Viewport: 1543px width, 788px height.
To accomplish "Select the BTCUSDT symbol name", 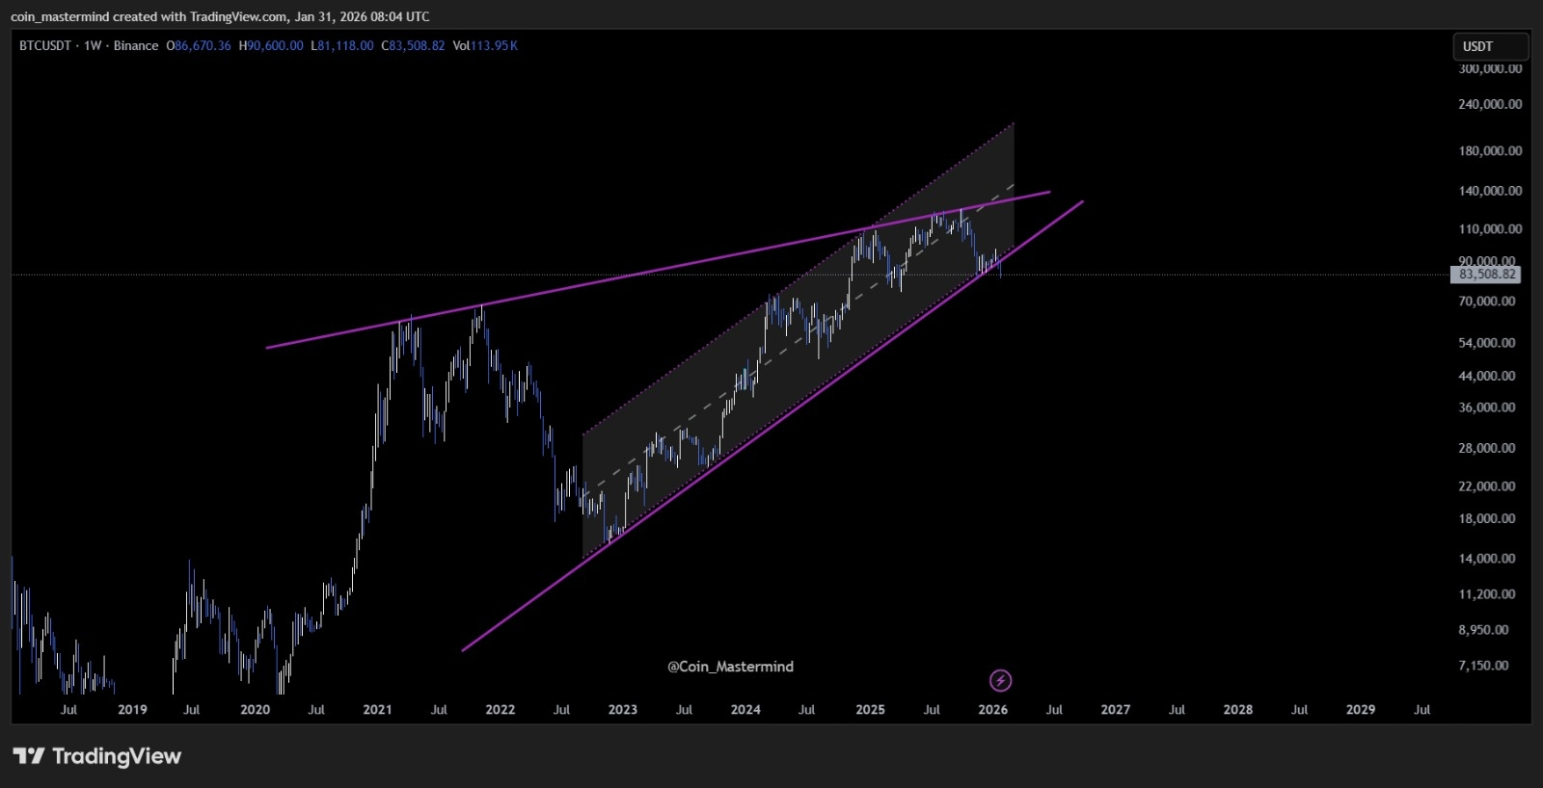I will pyautogui.click(x=45, y=45).
